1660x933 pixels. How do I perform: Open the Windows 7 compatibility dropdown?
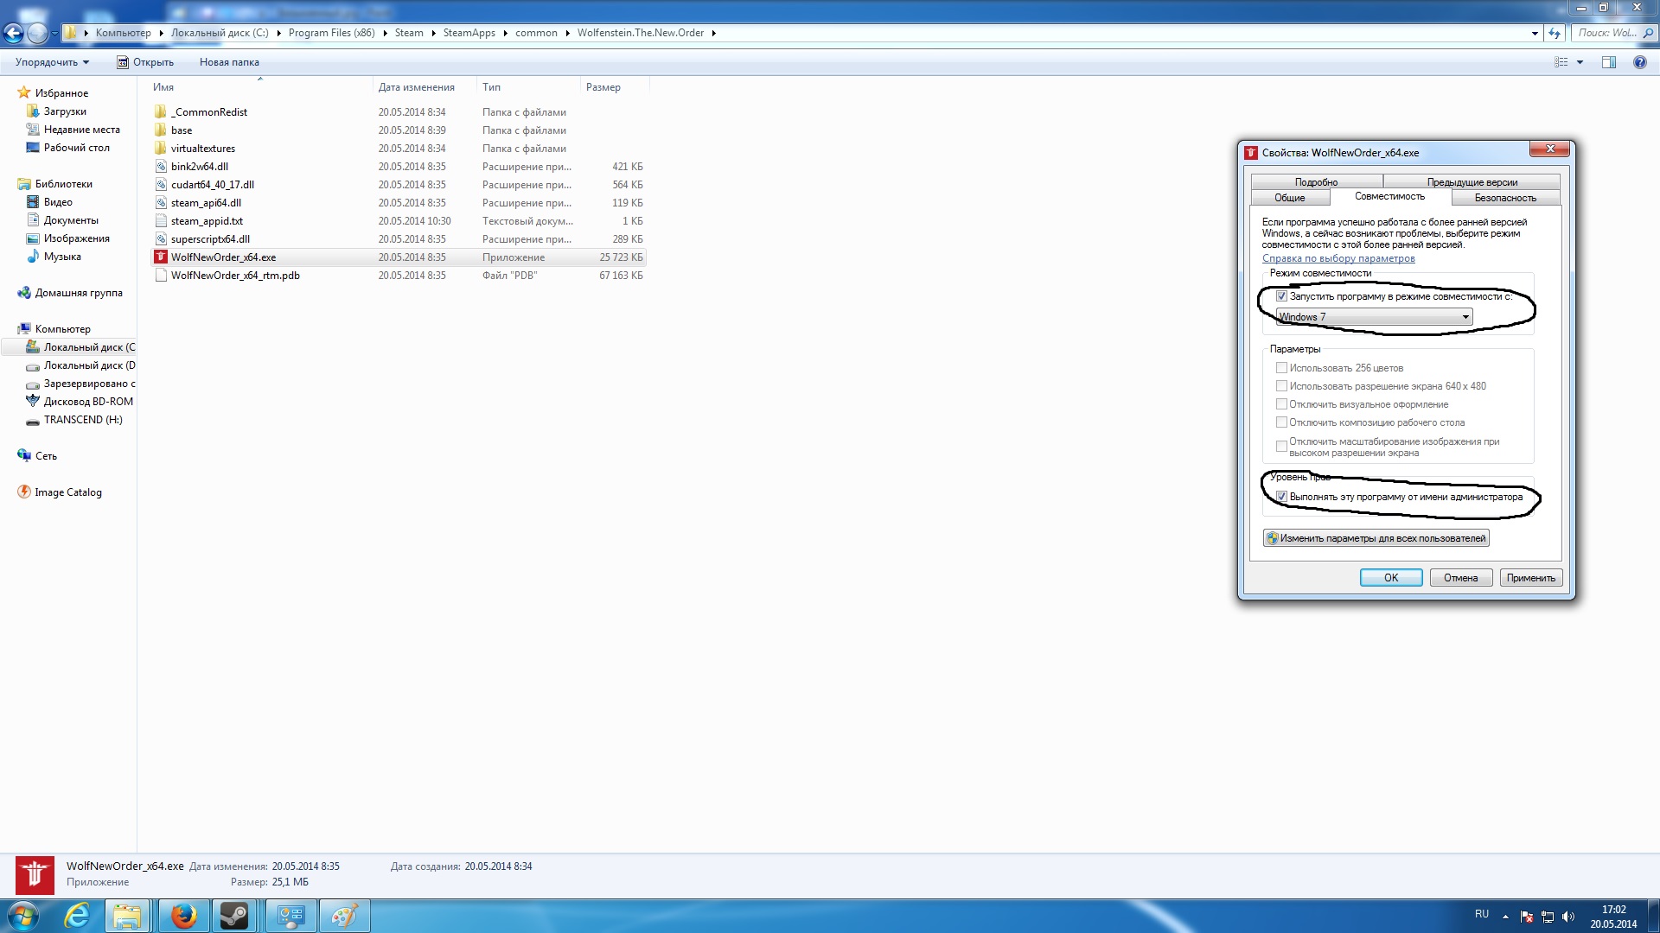click(1375, 317)
